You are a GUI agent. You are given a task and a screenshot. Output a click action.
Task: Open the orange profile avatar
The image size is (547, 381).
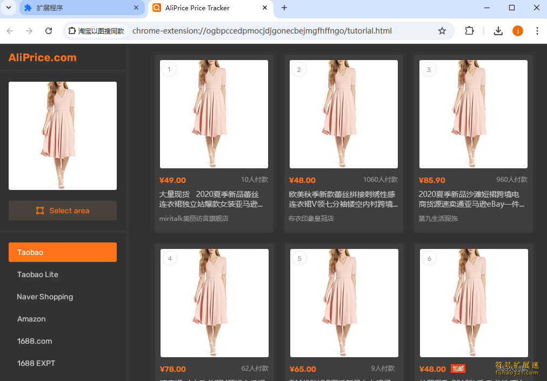(x=518, y=31)
